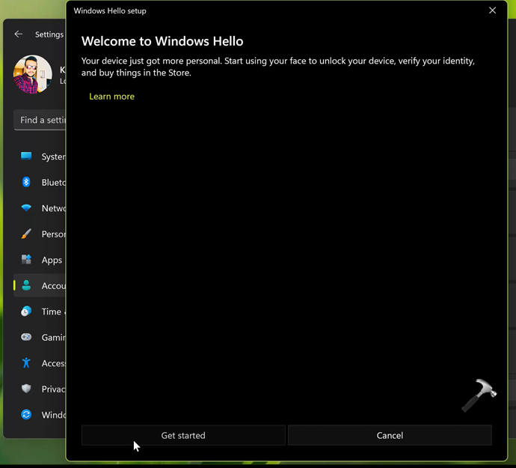Go back using the Settings back arrow

[x=19, y=34]
